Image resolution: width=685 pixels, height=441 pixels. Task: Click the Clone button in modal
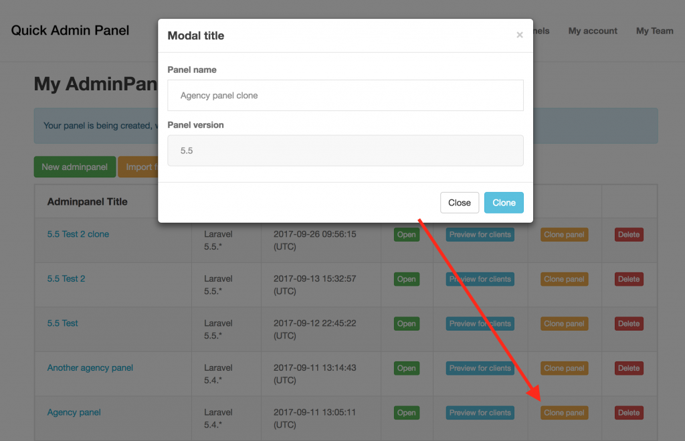coord(504,203)
